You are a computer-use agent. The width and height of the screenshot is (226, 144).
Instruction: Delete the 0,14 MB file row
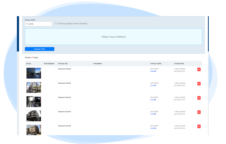click(199, 112)
